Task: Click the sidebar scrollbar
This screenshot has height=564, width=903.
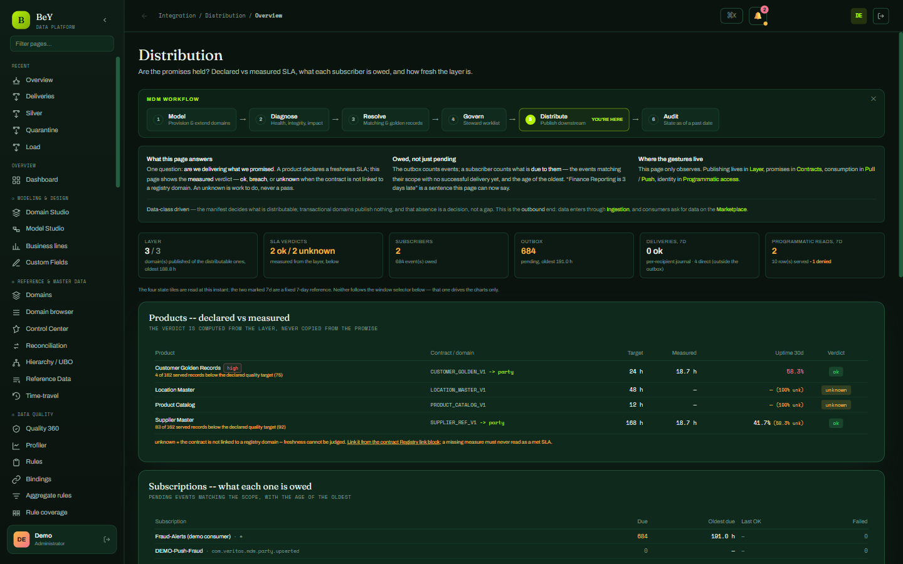Action: (x=117, y=122)
